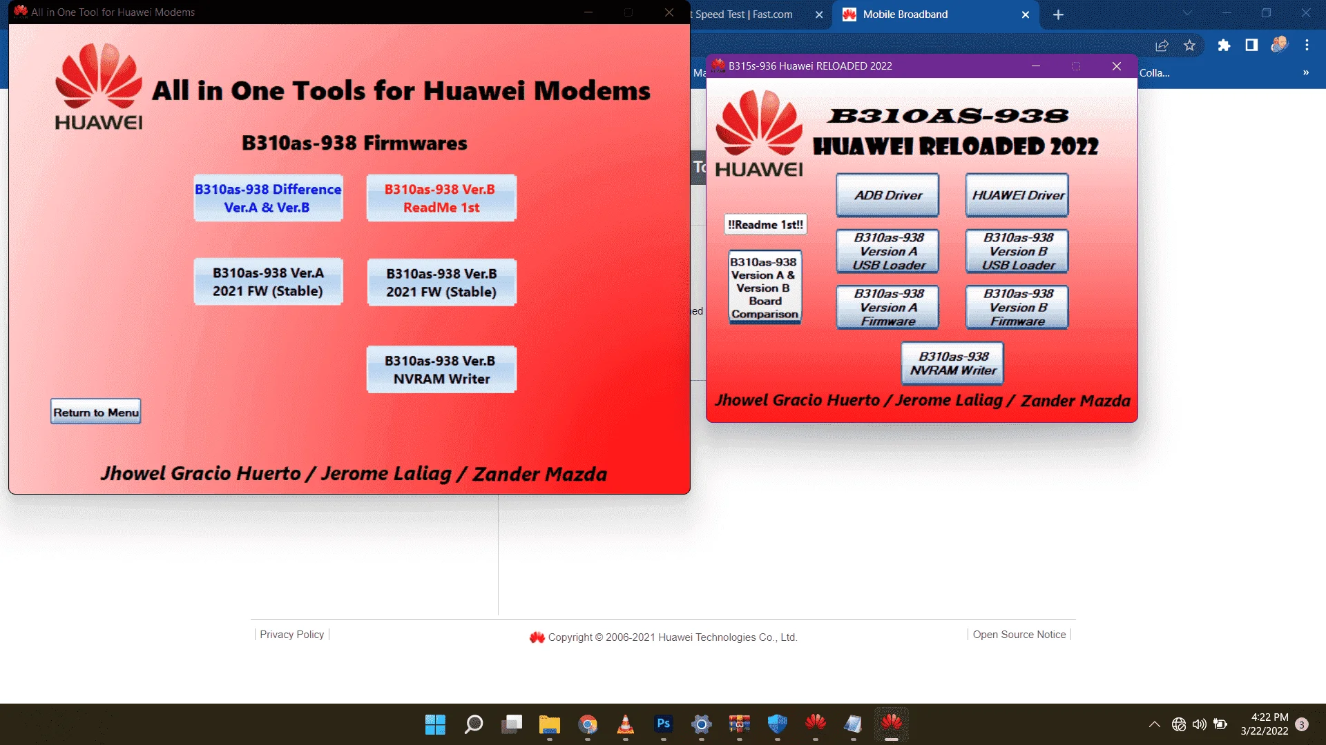Click the share page icon
The width and height of the screenshot is (1326, 745).
coord(1162,46)
